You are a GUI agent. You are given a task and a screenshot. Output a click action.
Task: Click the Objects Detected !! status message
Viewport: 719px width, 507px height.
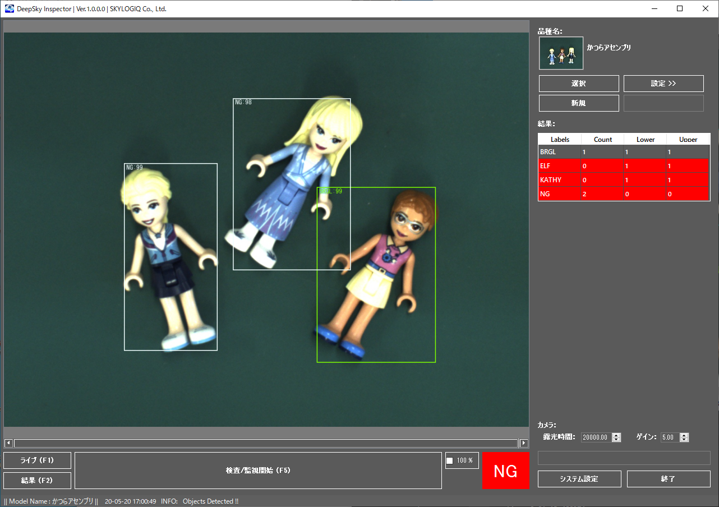(x=210, y=501)
